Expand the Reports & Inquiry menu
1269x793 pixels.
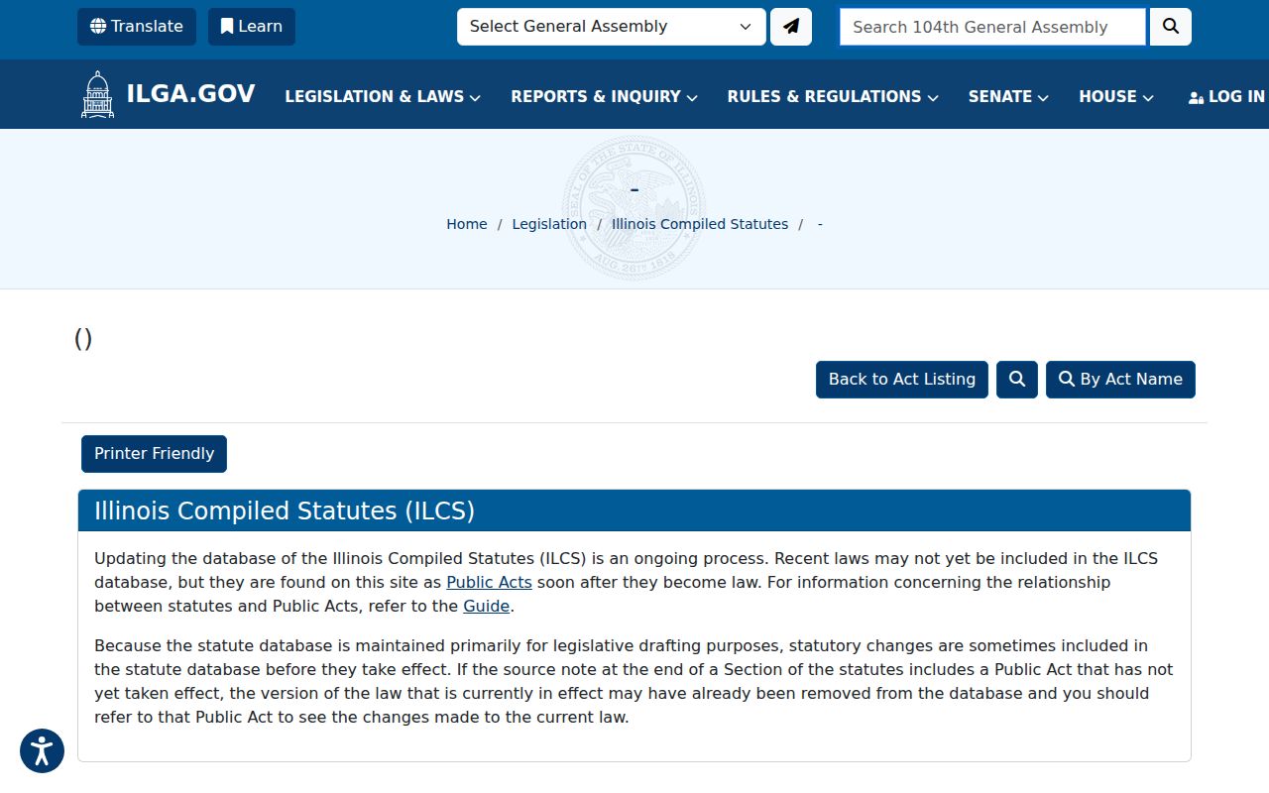[605, 96]
